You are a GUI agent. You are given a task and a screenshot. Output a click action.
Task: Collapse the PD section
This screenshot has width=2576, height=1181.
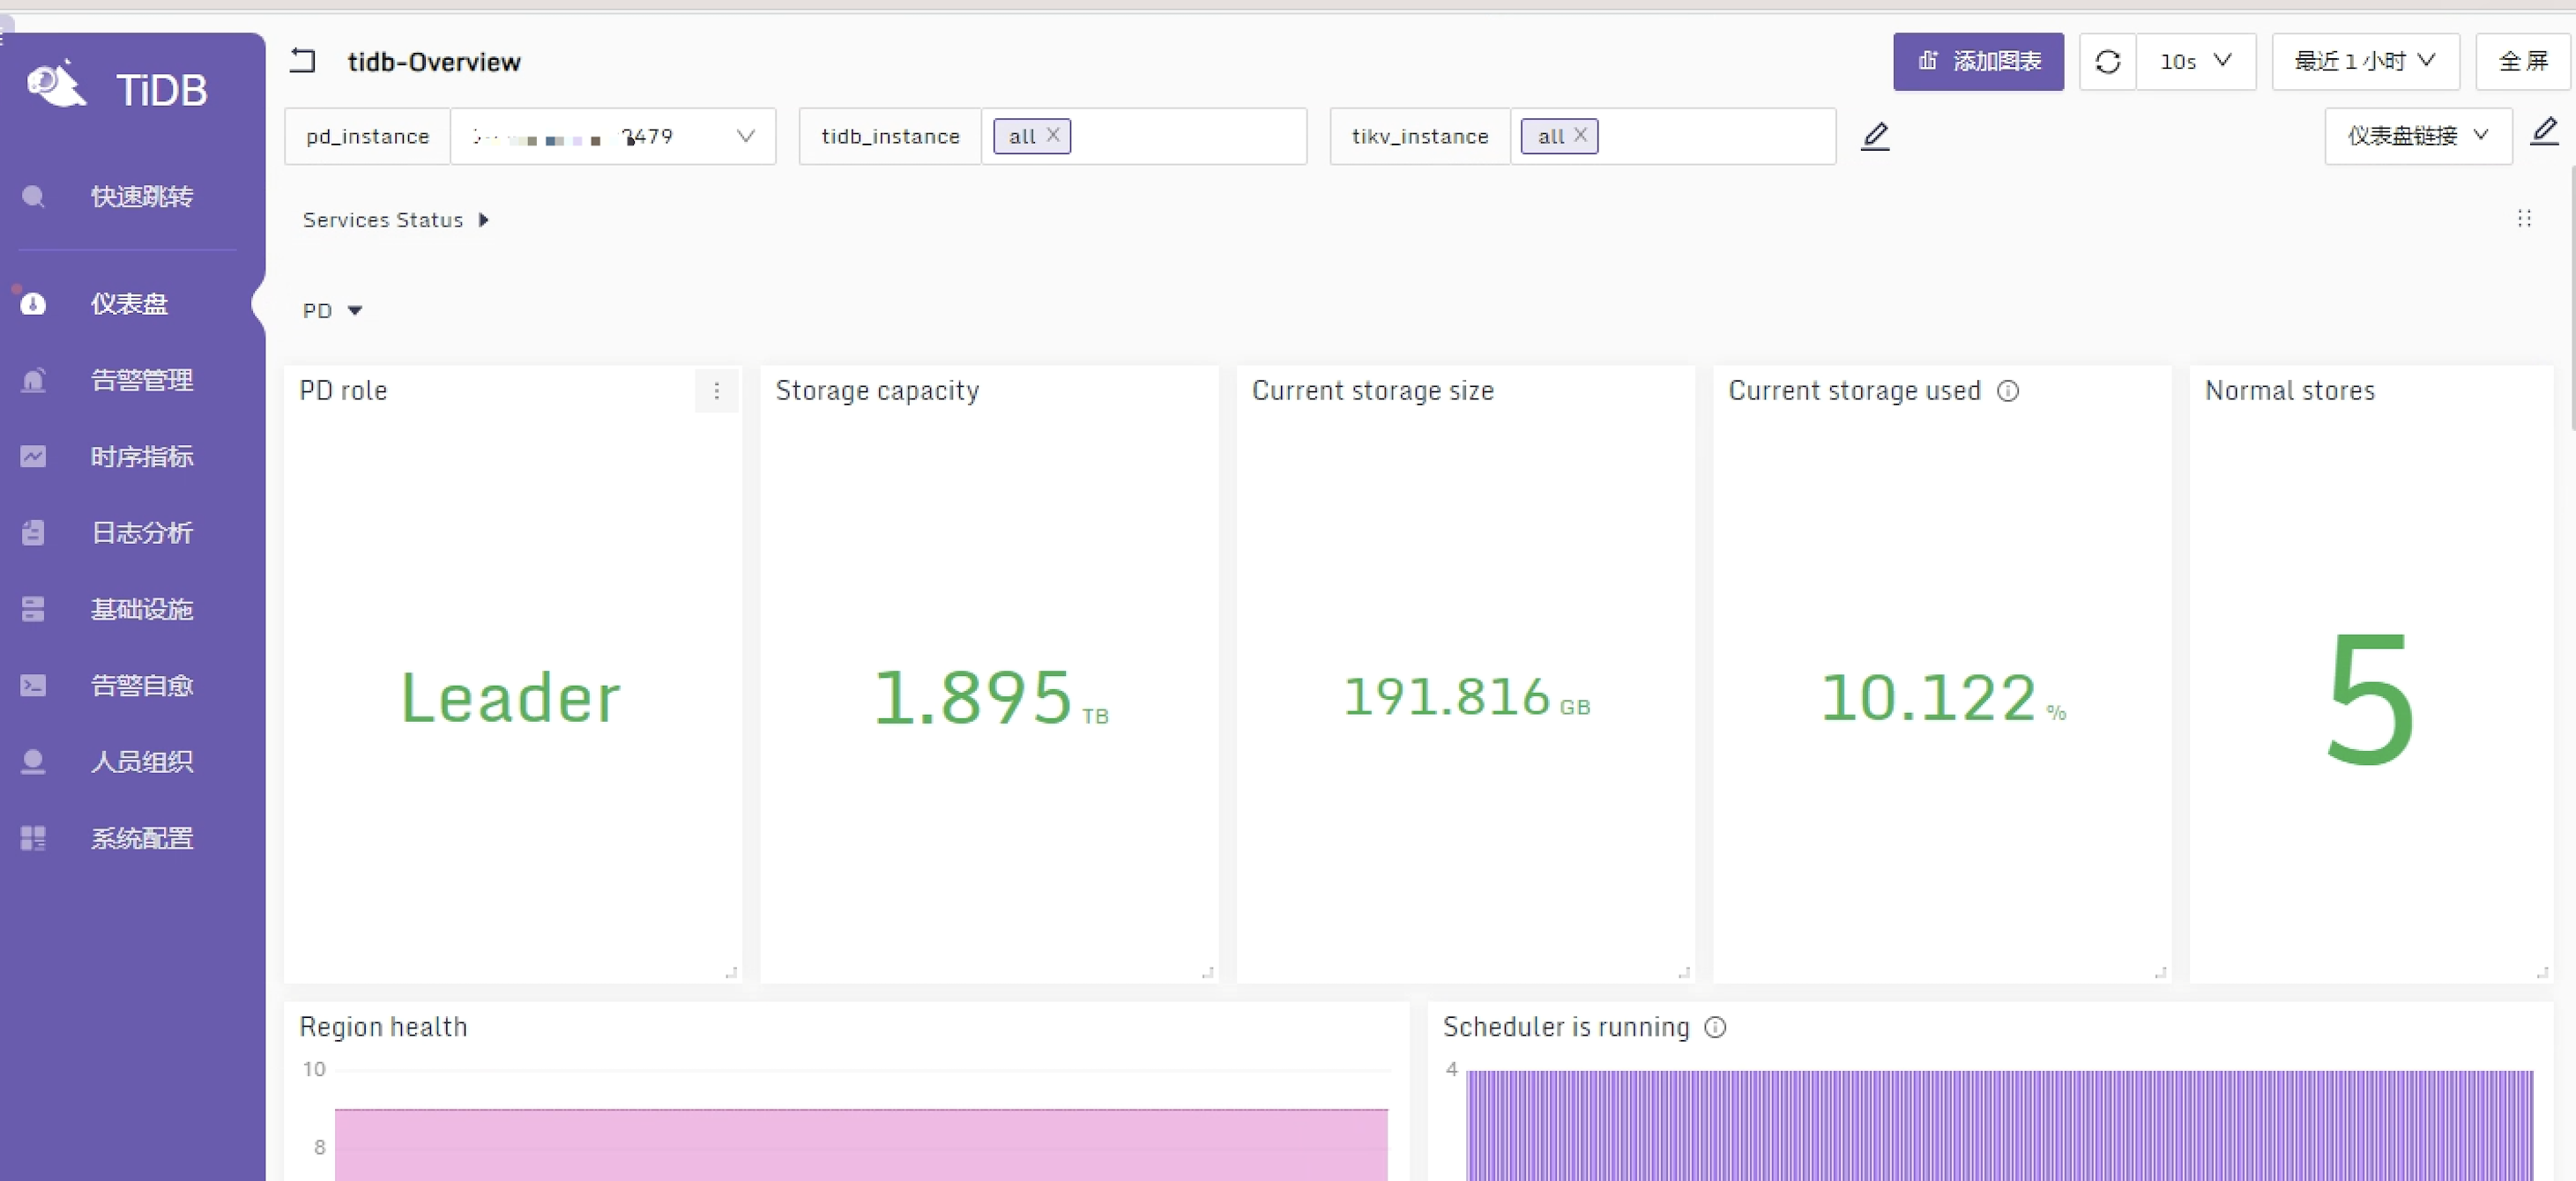[354, 311]
